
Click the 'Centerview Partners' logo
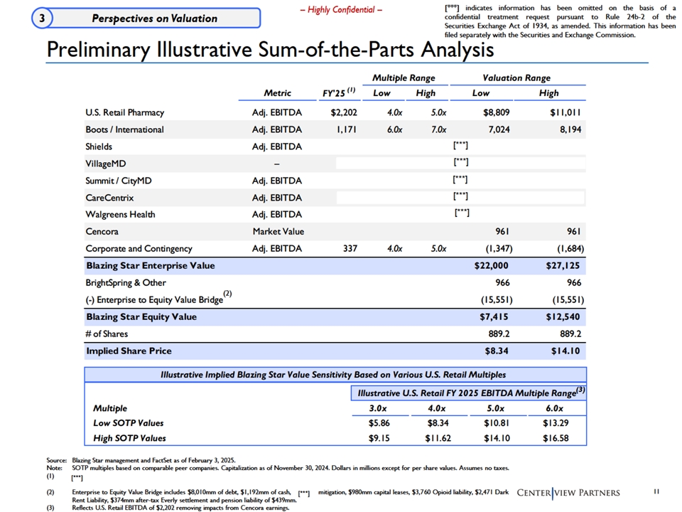tap(568, 493)
